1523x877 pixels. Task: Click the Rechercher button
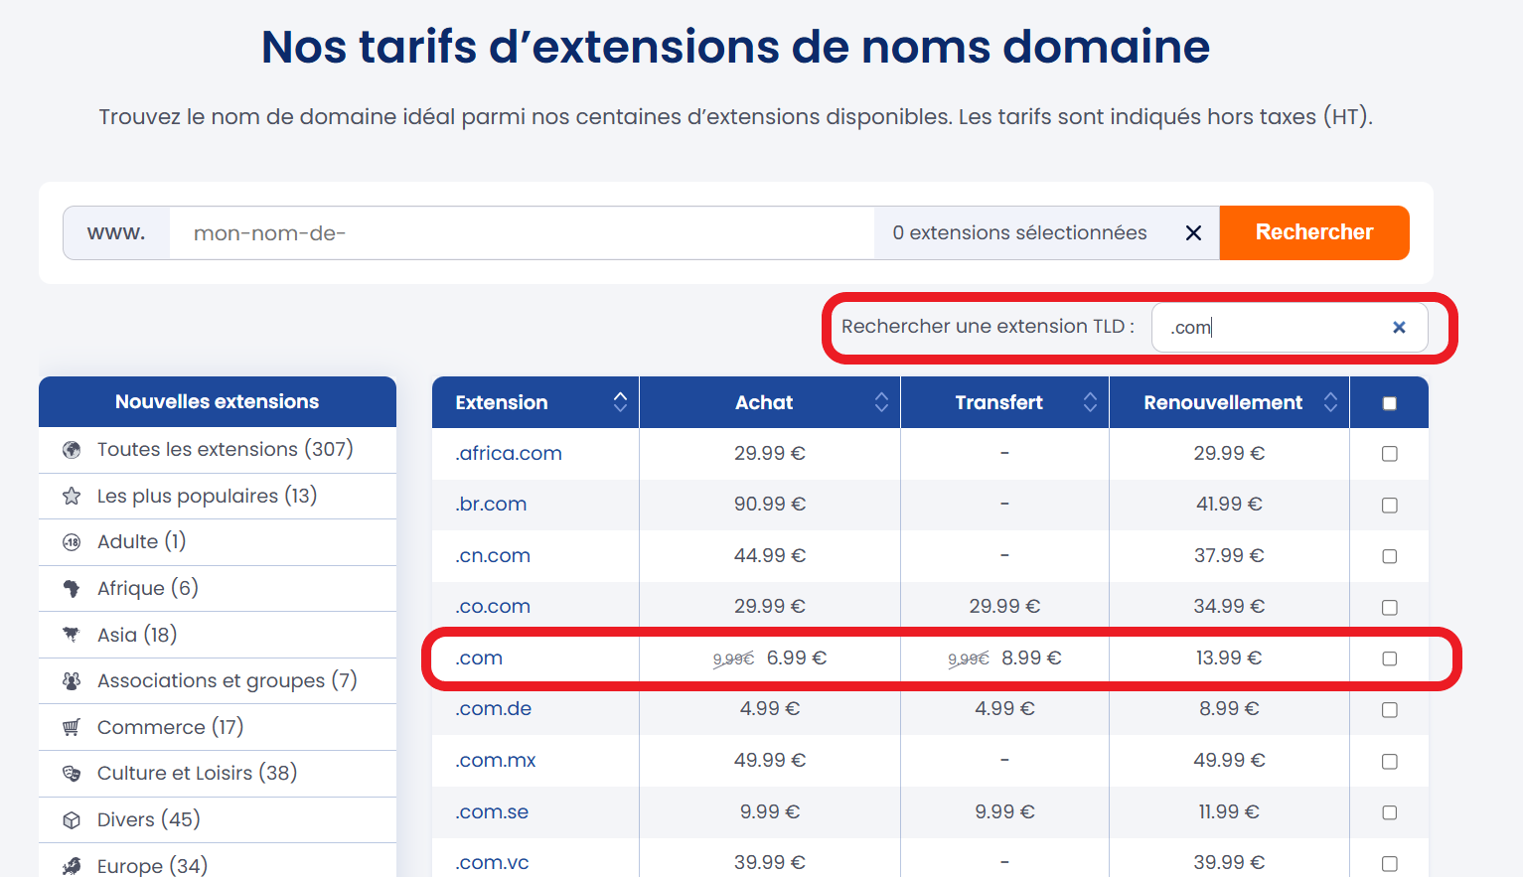point(1314,231)
